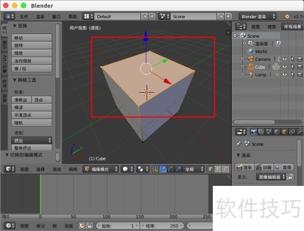Collapse the 网格工具 panel
Screen dimensions: 304x231
click(15, 80)
